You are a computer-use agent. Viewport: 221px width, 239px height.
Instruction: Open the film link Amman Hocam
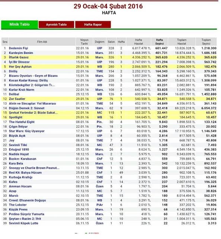point(20,187)
